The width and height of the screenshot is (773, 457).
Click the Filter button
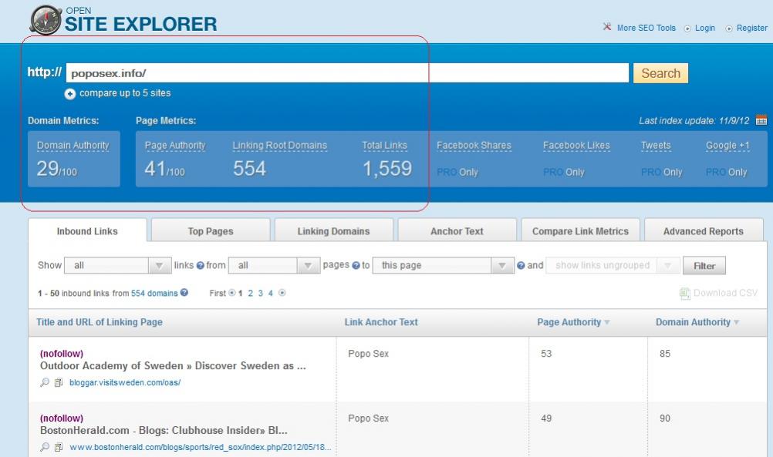click(704, 266)
